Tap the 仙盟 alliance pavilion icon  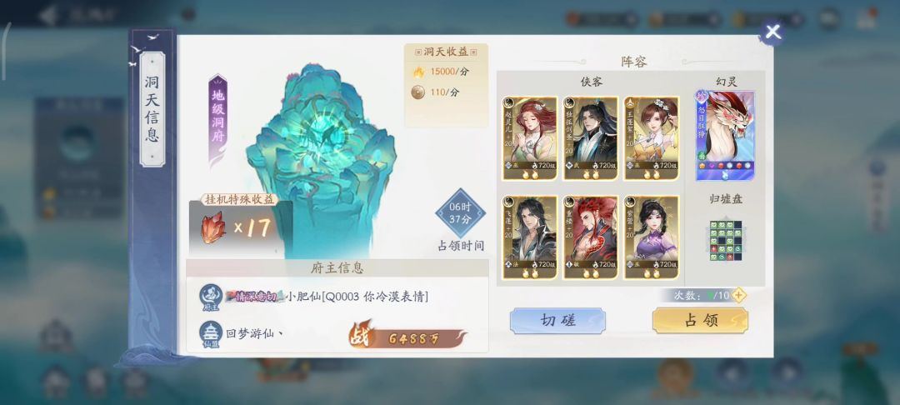click(211, 334)
